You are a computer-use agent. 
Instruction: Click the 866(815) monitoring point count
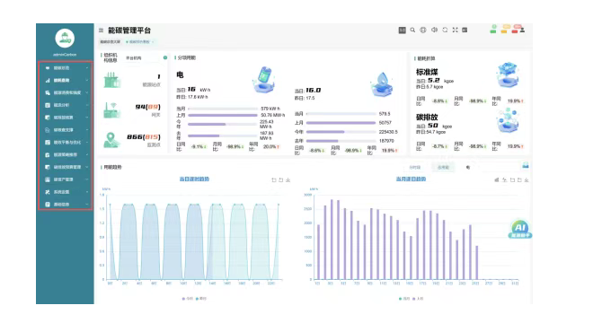[x=144, y=137]
